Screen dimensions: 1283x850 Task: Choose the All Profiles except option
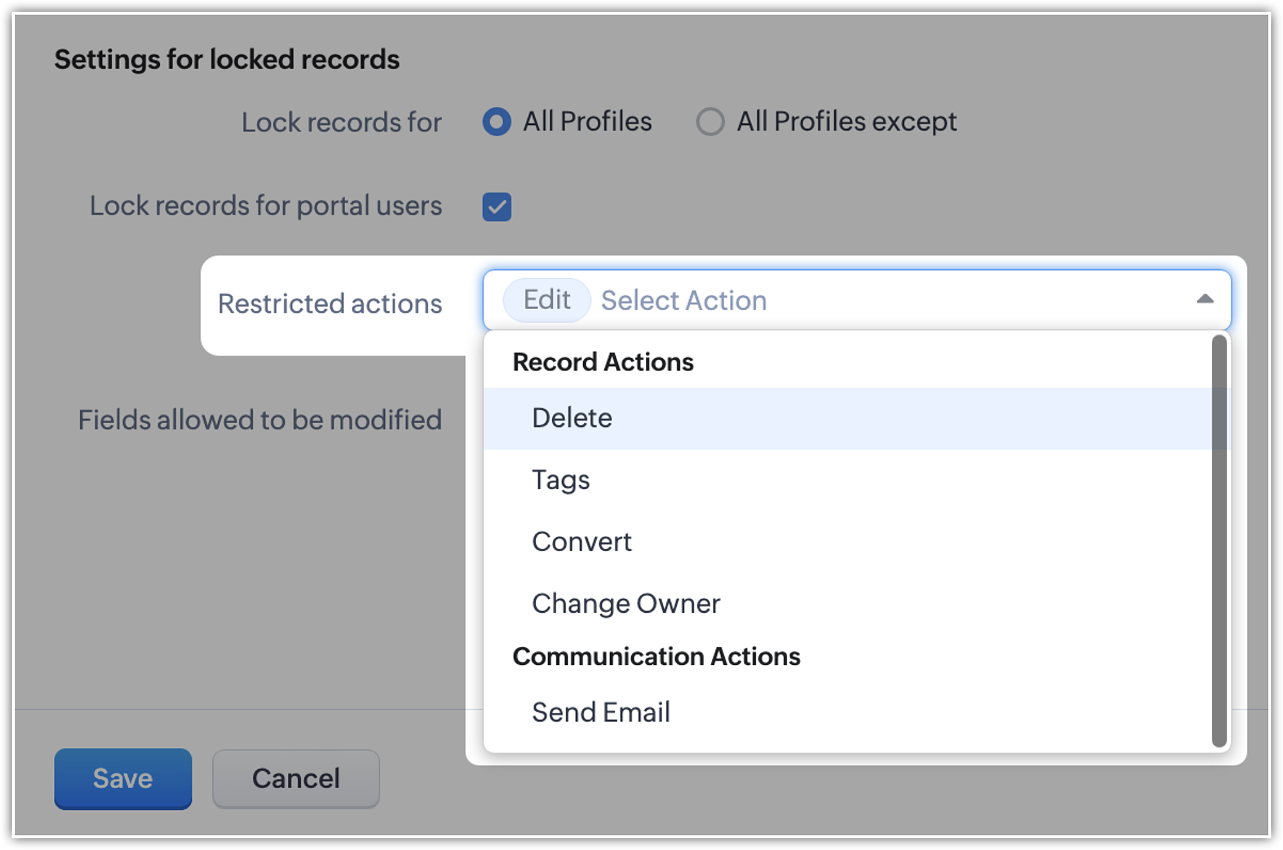(x=710, y=122)
